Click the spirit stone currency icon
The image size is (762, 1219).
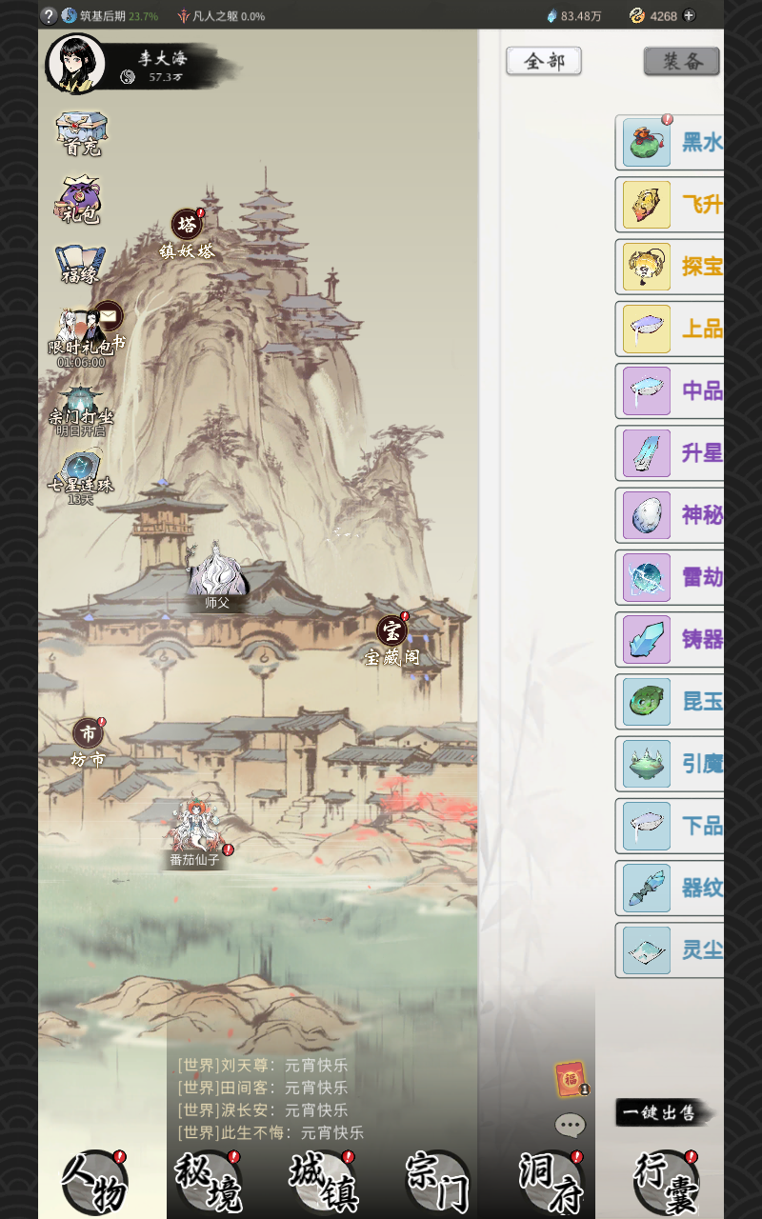click(x=551, y=16)
